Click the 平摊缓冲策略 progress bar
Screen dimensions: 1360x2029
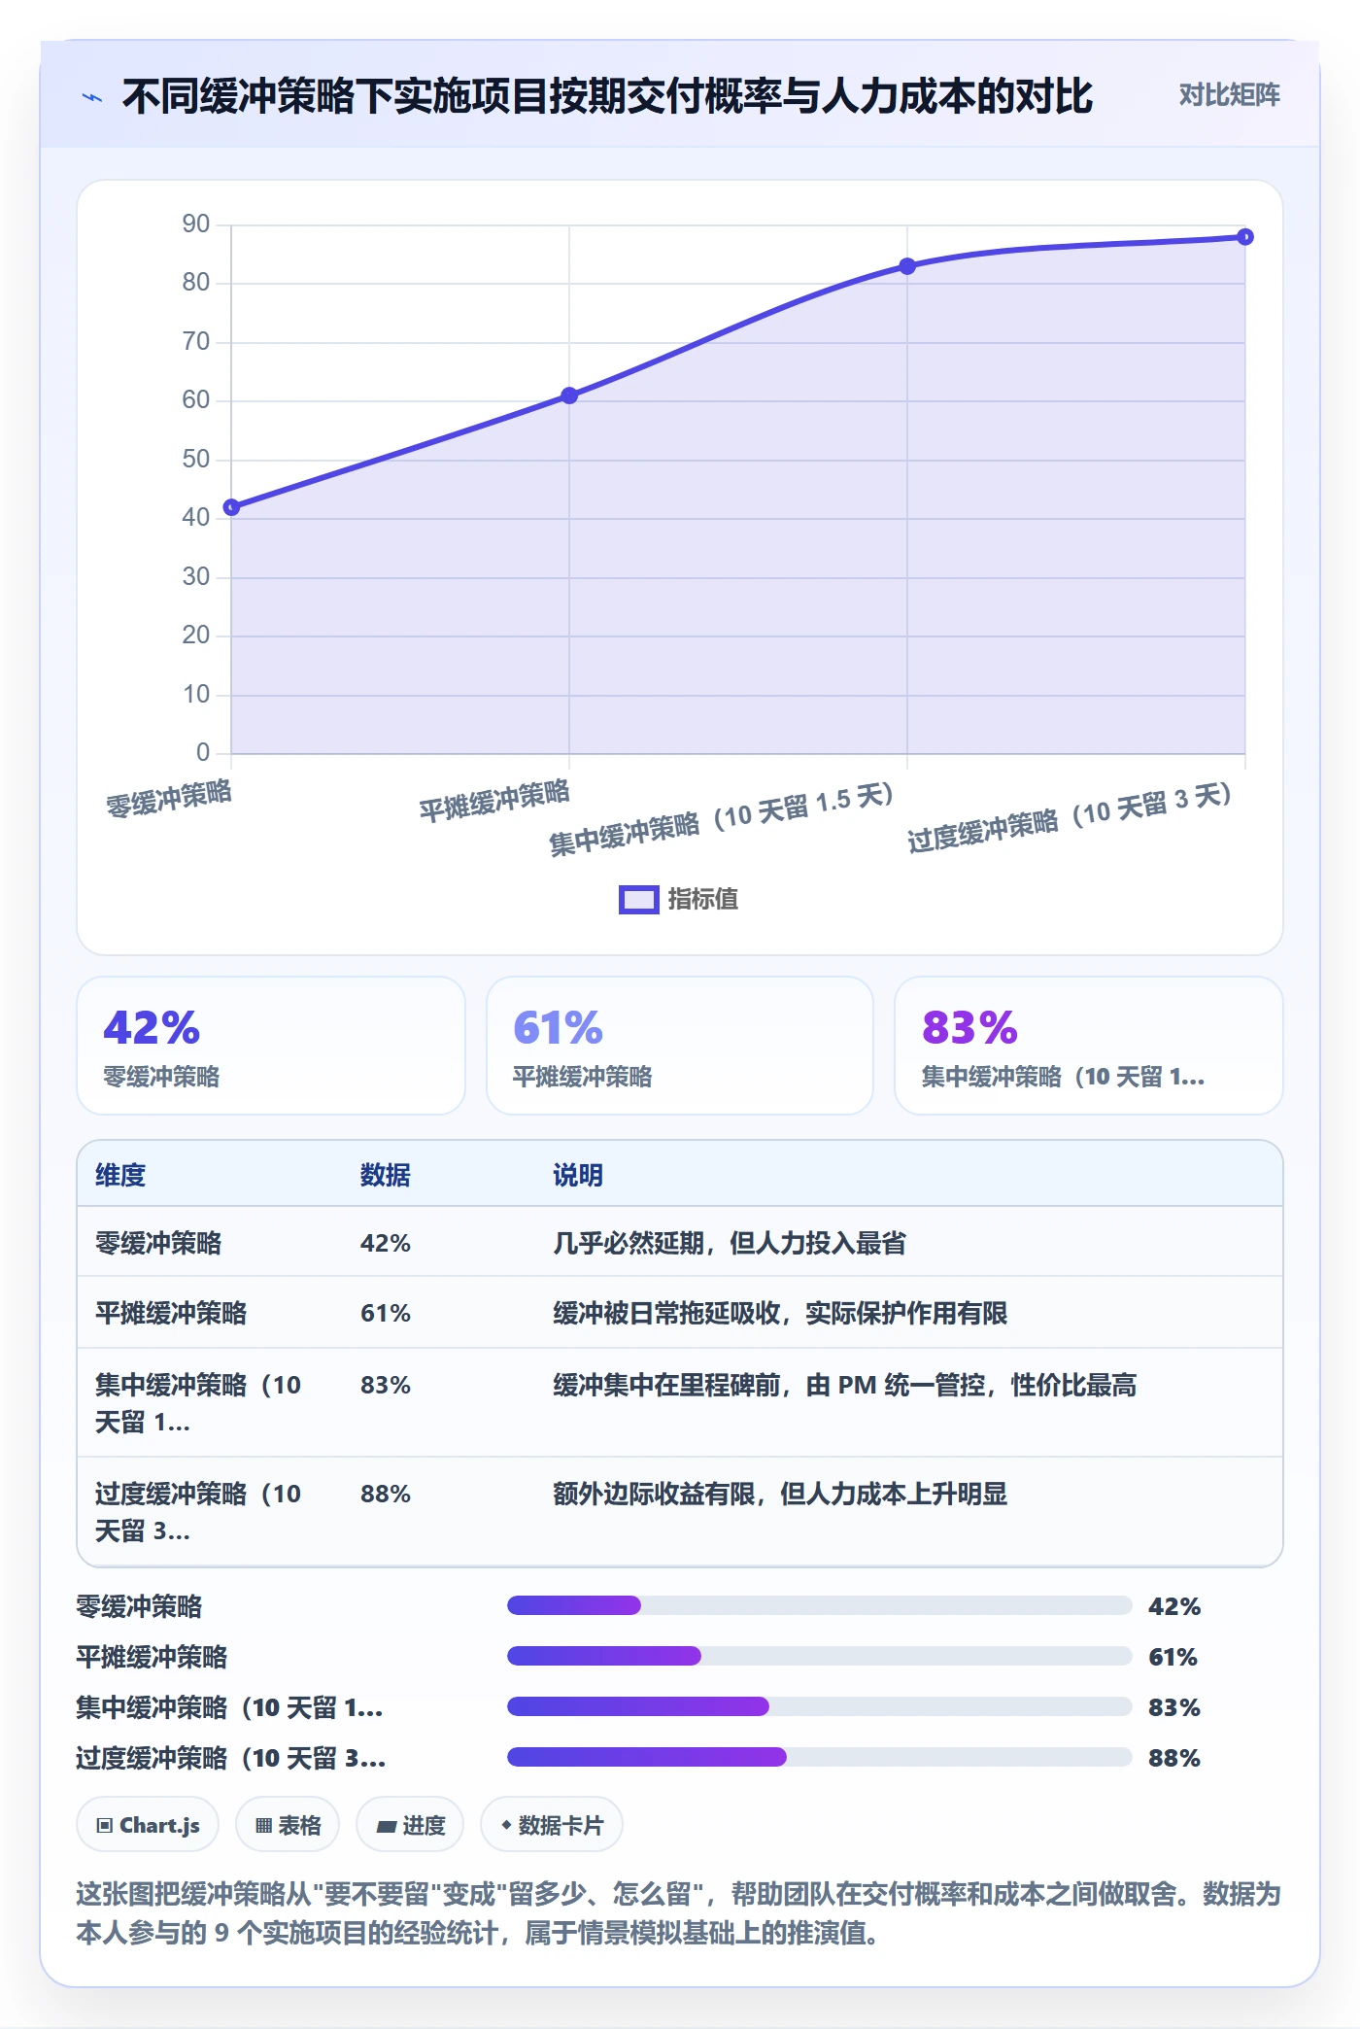[819, 1656]
